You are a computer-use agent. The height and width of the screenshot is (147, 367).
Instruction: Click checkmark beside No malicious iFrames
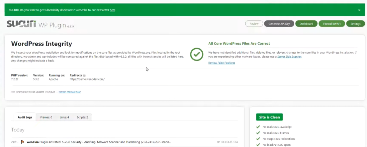coord(258,133)
